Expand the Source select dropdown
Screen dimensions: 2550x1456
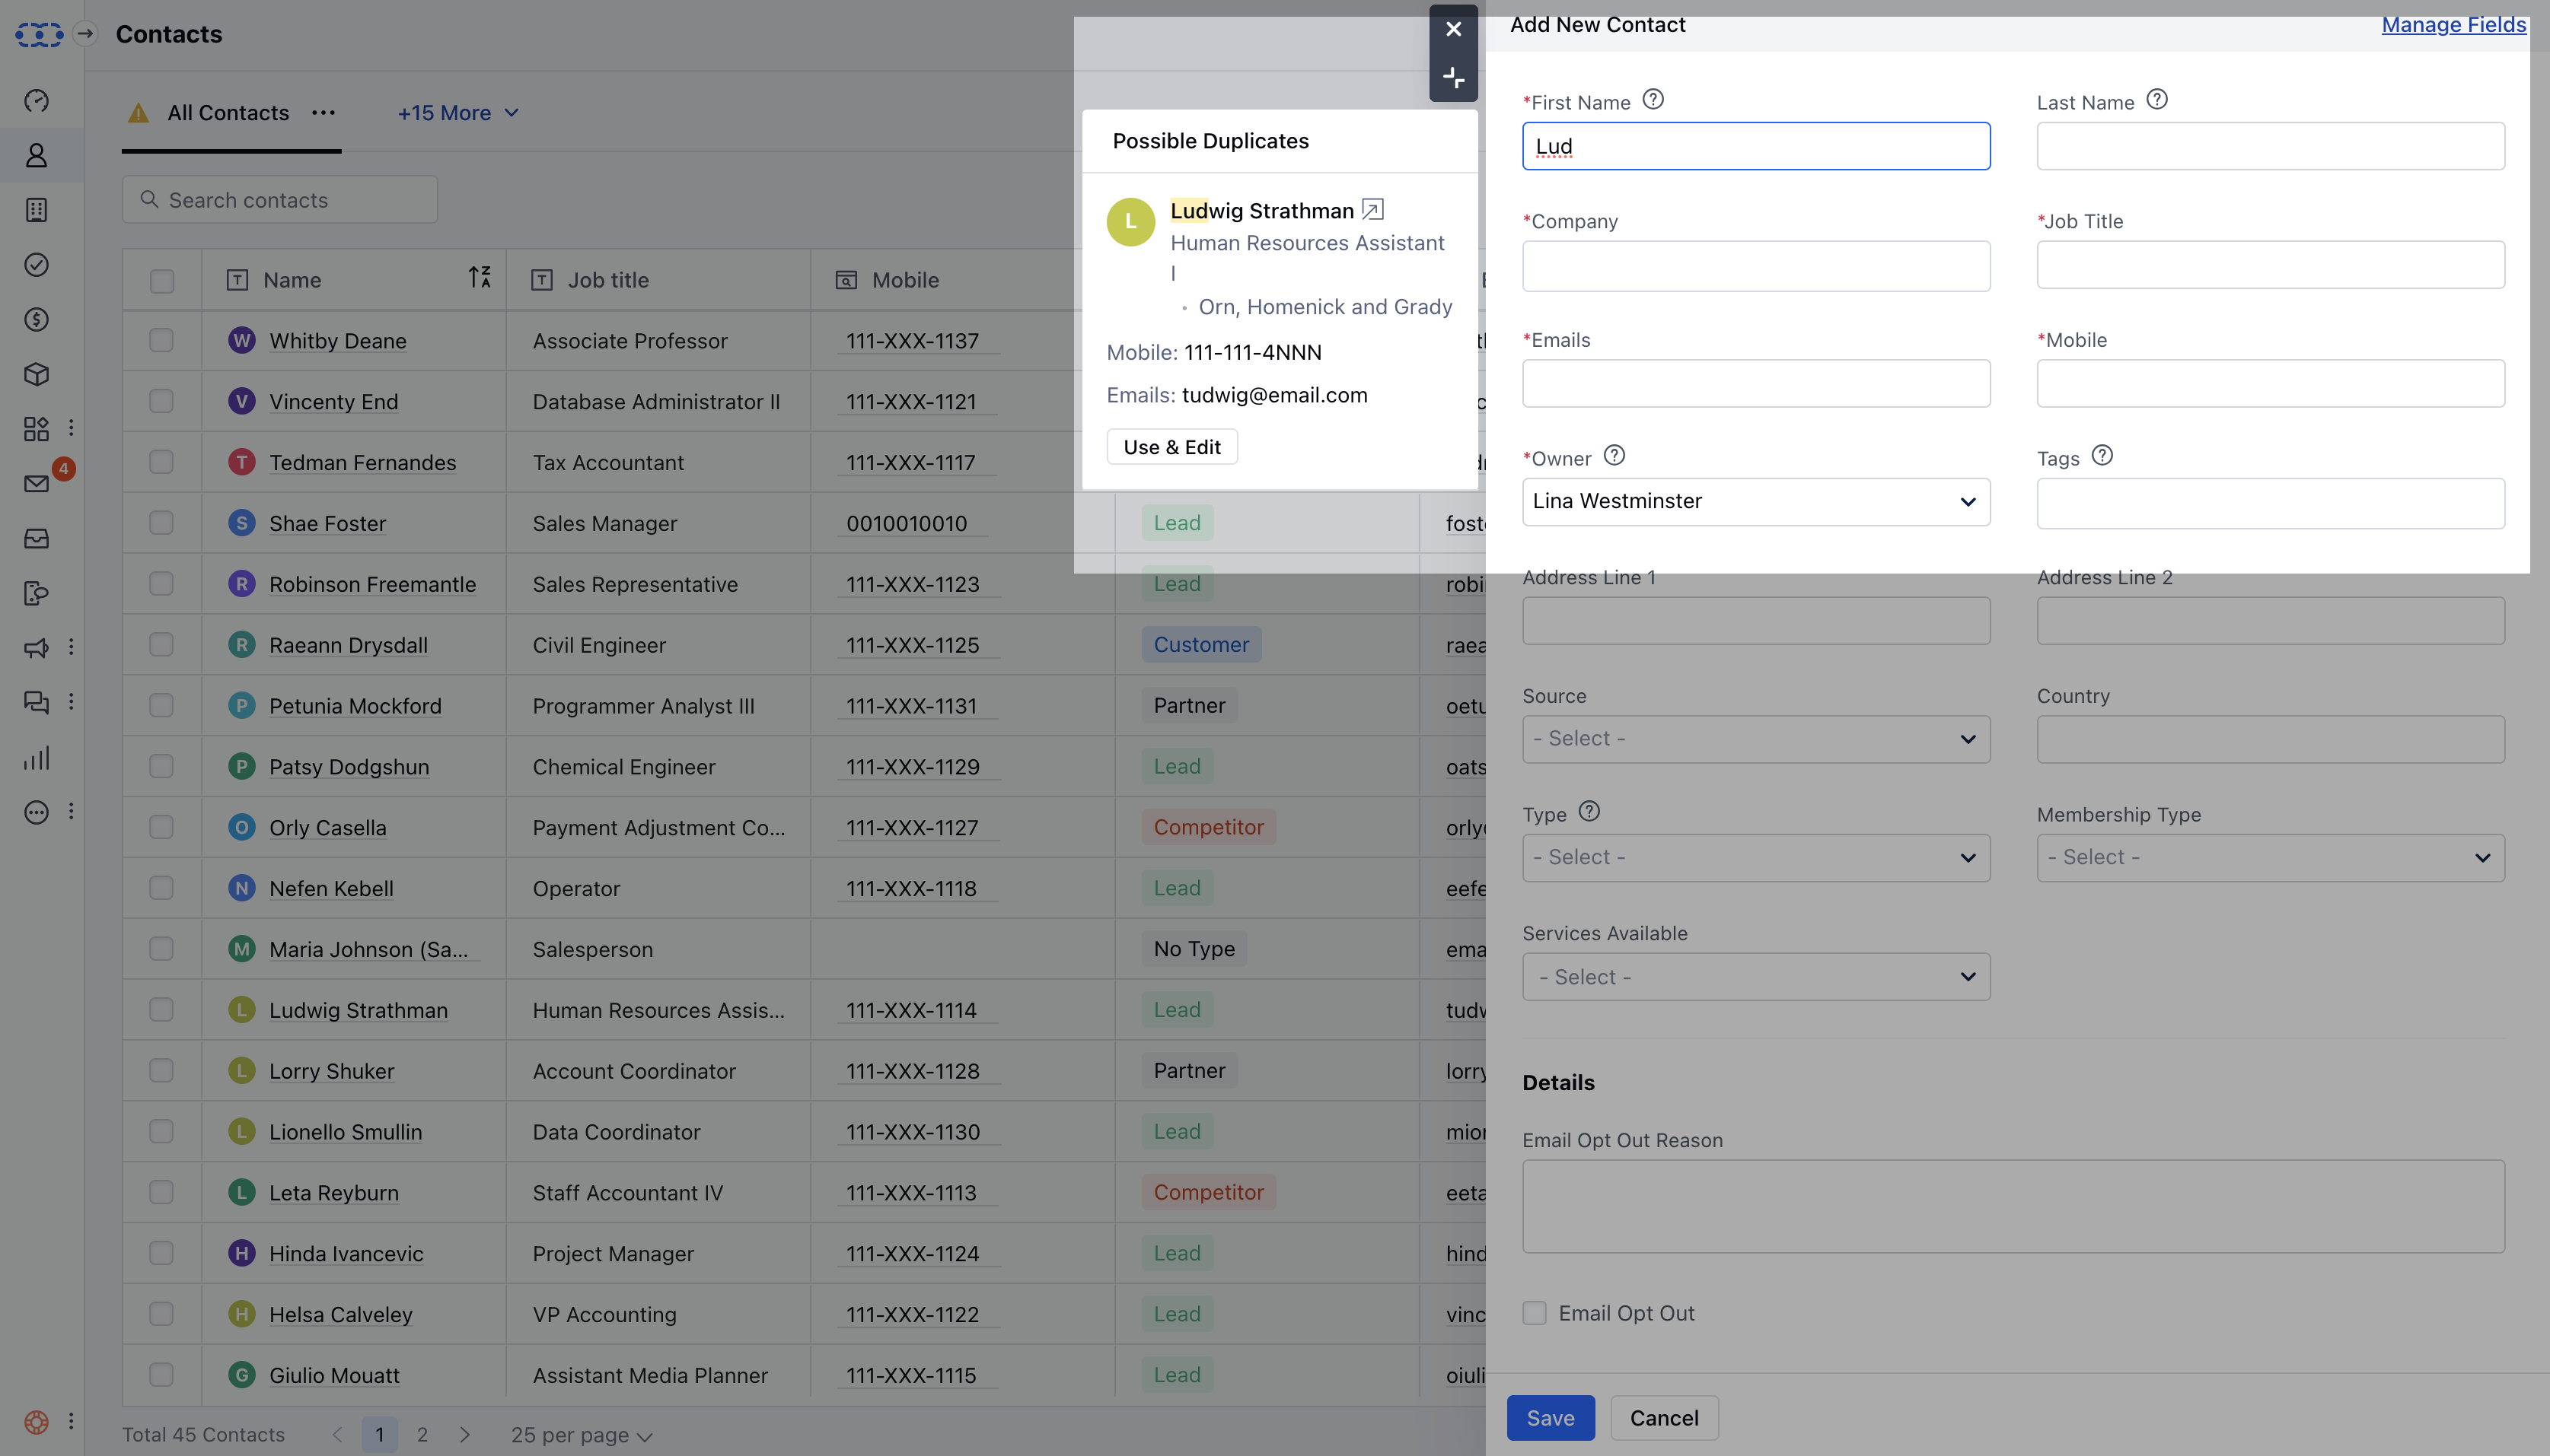[x=1755, y=739]
